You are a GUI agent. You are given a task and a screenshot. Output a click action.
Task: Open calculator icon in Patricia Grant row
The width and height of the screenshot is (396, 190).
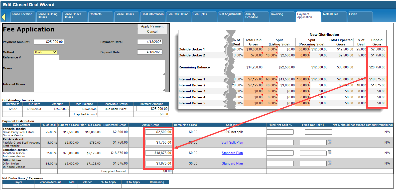point(330,142)
